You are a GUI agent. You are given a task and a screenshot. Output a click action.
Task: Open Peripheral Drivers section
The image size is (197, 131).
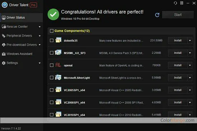[x=21, y=36]
